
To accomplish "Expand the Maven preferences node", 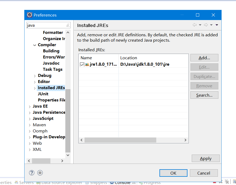I will [x=29, y=125].
